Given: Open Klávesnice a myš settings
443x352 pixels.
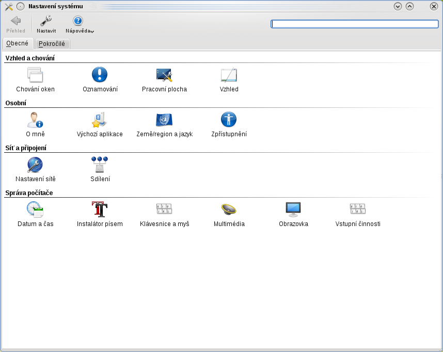Looking at the screenshot, I should 164,210.
